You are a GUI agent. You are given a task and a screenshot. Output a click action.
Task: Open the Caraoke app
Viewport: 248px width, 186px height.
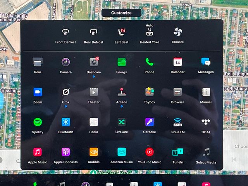(x=149, y=122)
